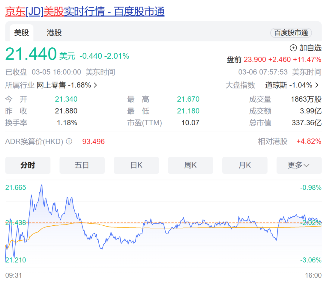Open the 更多 chart options dropdown
This screenshot has height=282, width=324.
pos(299,165)
